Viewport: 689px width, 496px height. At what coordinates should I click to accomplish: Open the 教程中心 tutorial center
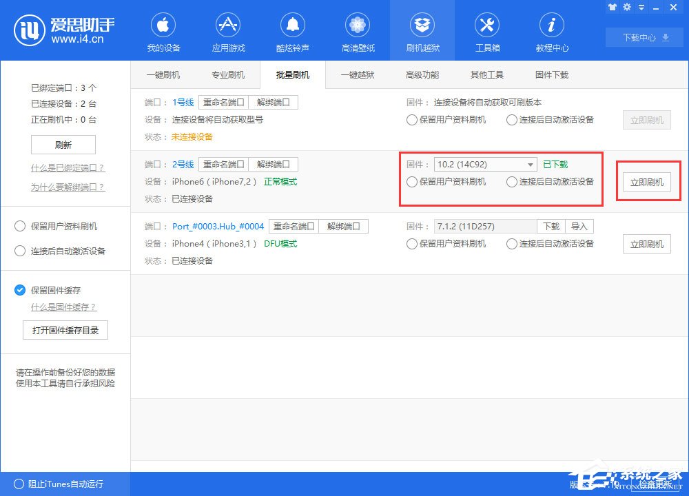tap(551, 31)
